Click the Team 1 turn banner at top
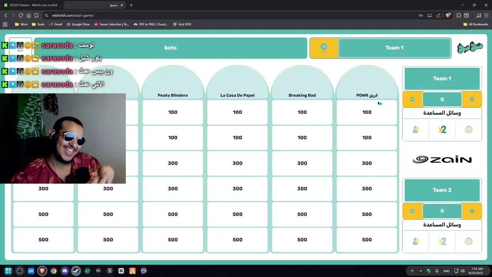492x277 pixels. pos(394,48)
